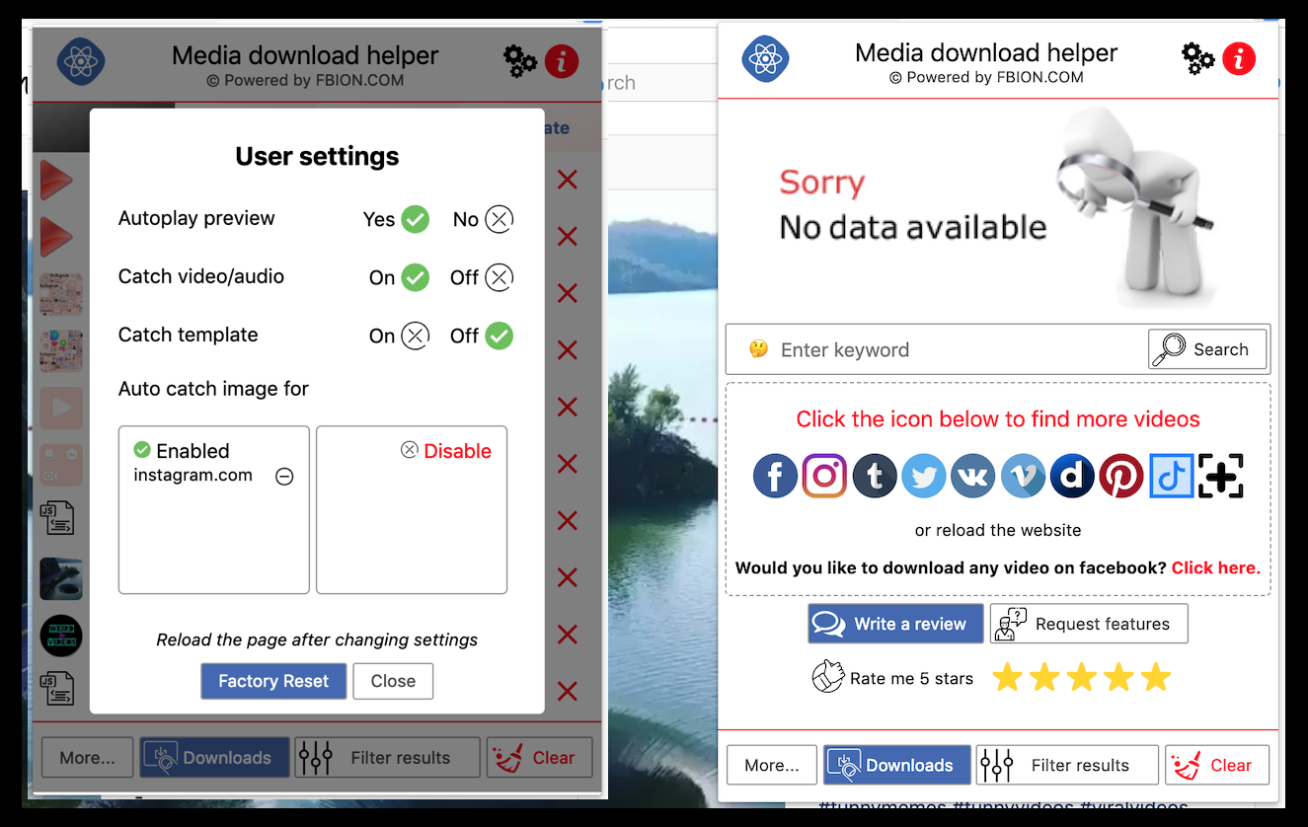Open Facebook in the video finder icons
Screen dimensions: 1308x827
[x=775, y=476]
